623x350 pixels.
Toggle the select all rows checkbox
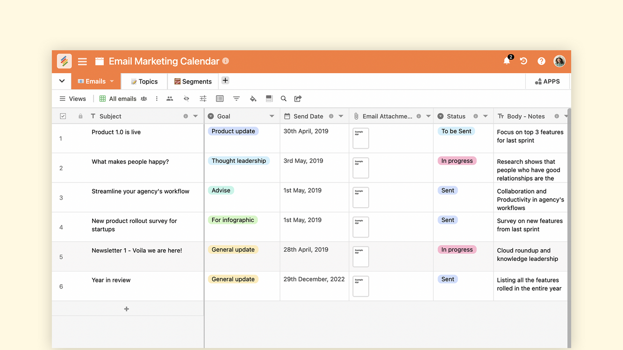click(x=63, y=116)
